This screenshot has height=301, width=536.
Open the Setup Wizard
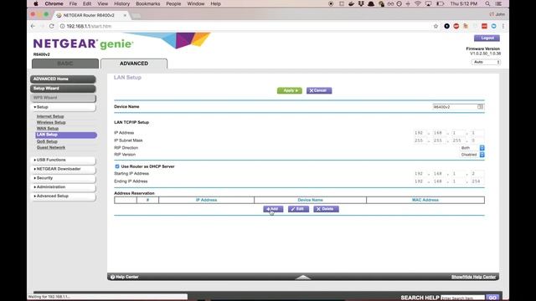coord(64,89)
